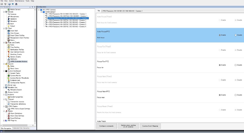
Task: Open the Help menu
Action: pos(32,1)
